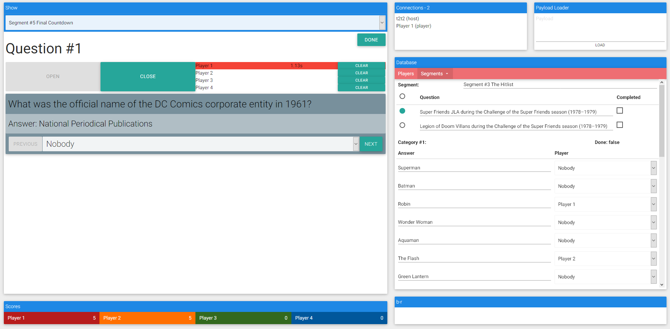
Task: Click the Segment name field
Action: click(x=560, y=84)
